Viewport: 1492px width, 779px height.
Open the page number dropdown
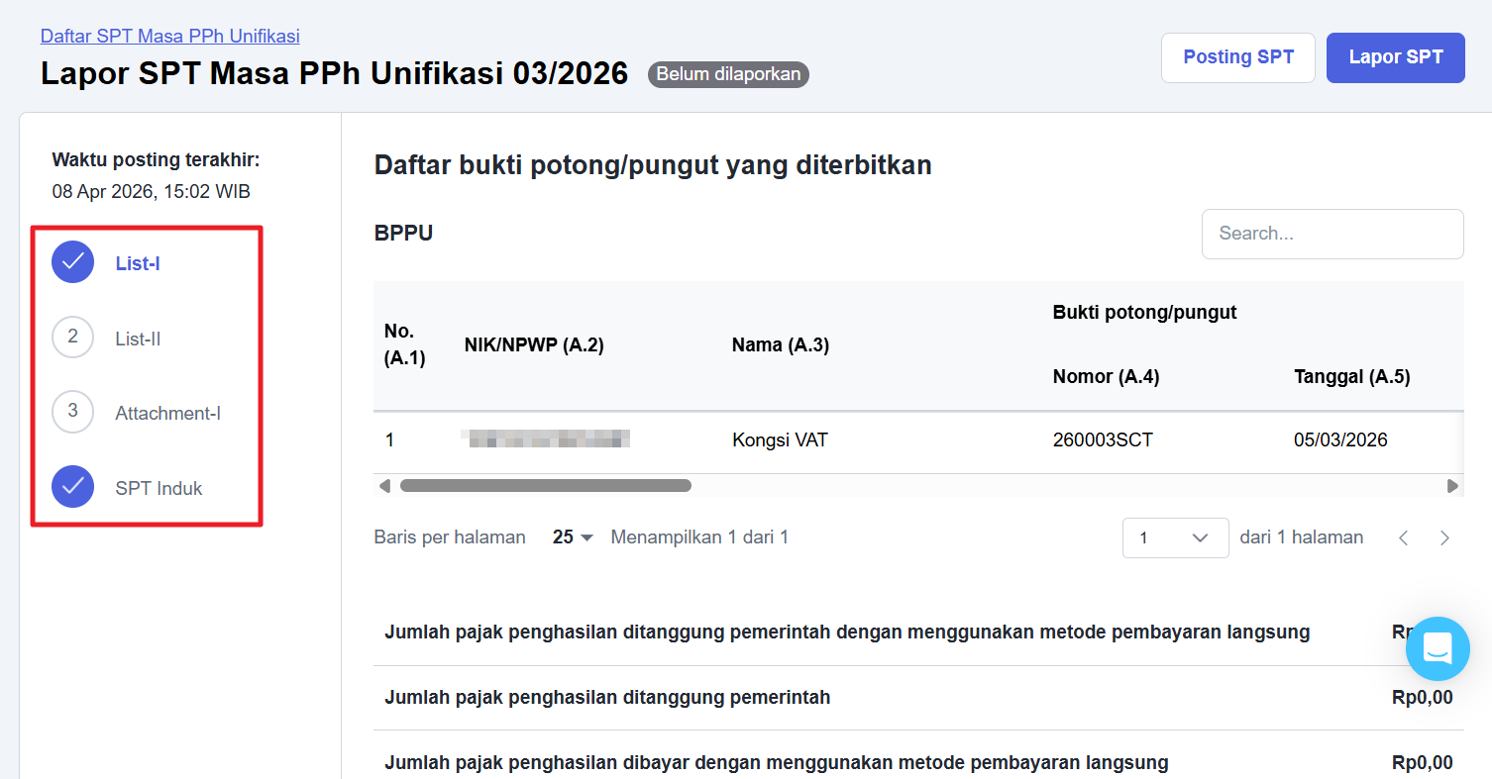coord(1175,538)
